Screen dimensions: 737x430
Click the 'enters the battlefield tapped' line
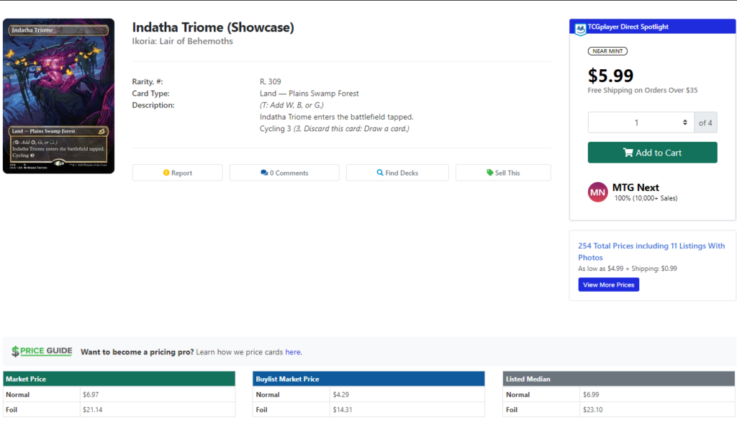(337, 117)
